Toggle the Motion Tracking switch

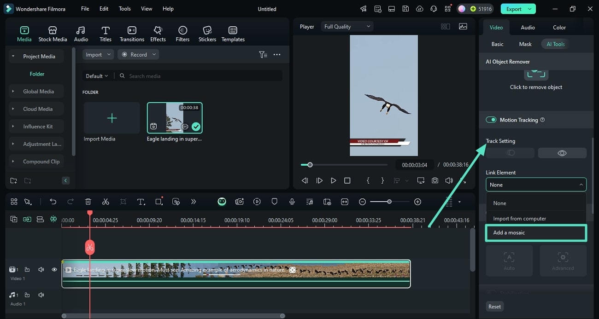[x=491, y=120]
